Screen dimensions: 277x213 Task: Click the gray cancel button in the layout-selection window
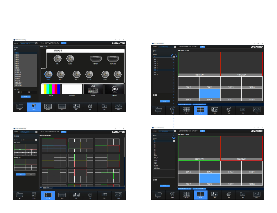(31, 174)
